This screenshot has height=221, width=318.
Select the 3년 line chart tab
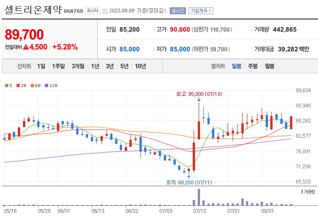pyautogui.click(x=110, y=66)
